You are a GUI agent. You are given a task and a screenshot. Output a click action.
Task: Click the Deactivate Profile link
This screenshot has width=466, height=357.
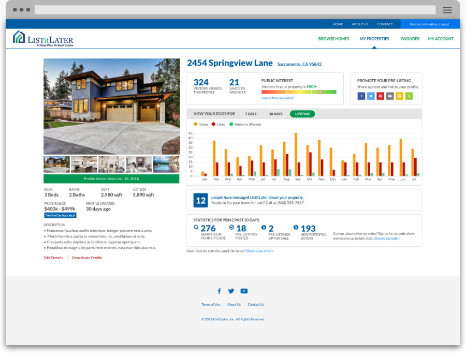pos(87,258)
